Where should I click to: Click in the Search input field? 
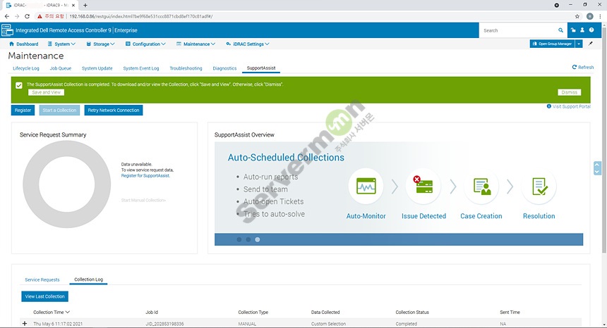(519, 30)
